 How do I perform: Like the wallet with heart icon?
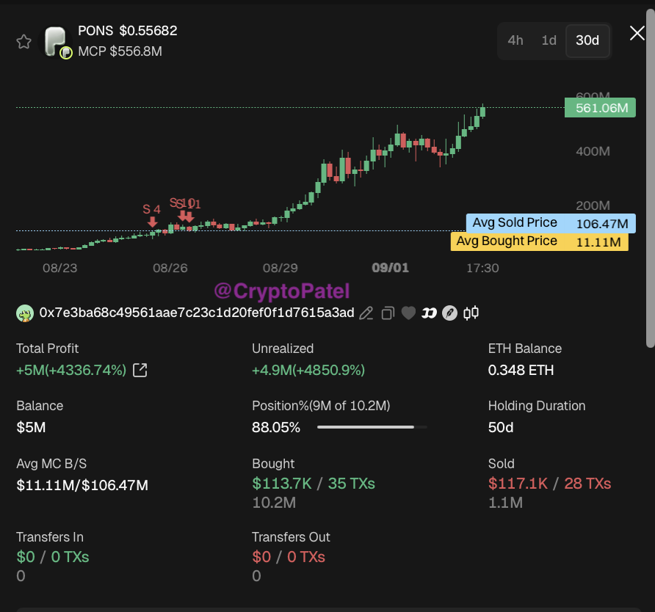408,313
